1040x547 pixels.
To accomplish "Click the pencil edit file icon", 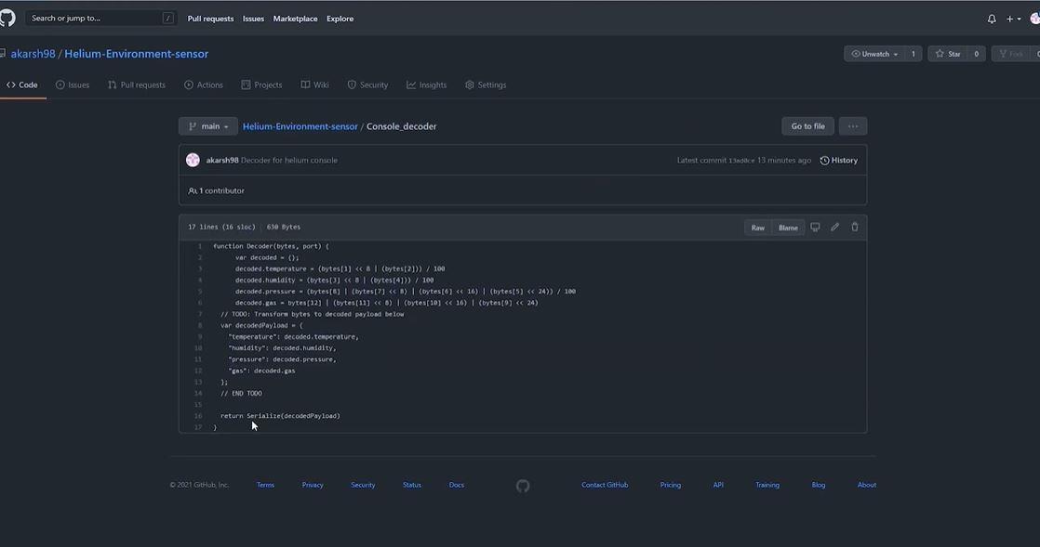I will 835,228.
